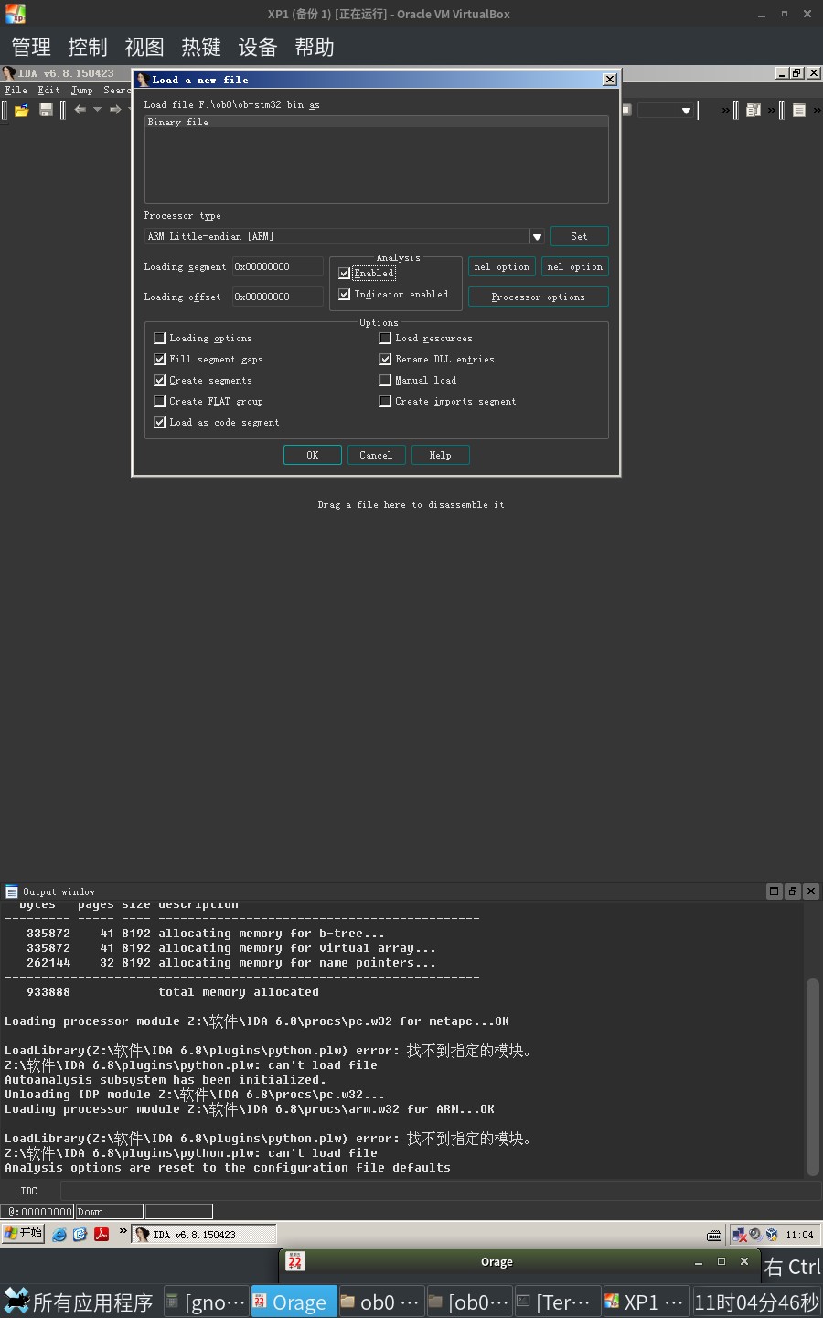Click the XP Start button 开始
This screenshot has width=823, height=1318.
[x=24, y=1234]
